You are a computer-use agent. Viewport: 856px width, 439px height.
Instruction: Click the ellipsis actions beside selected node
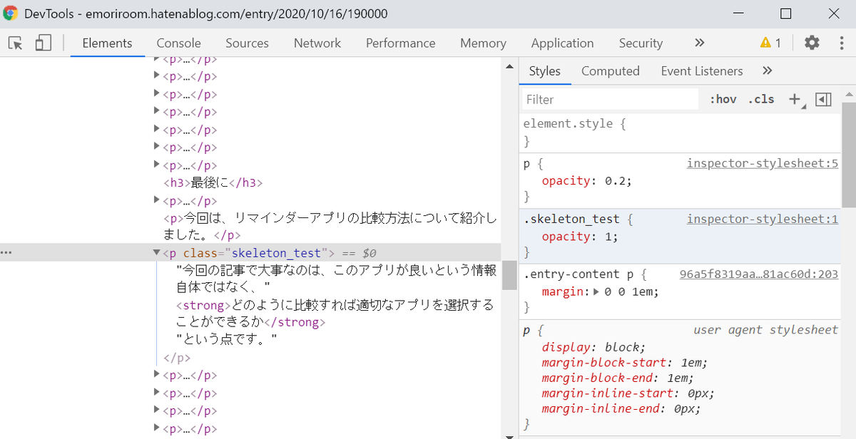[7, 252]
